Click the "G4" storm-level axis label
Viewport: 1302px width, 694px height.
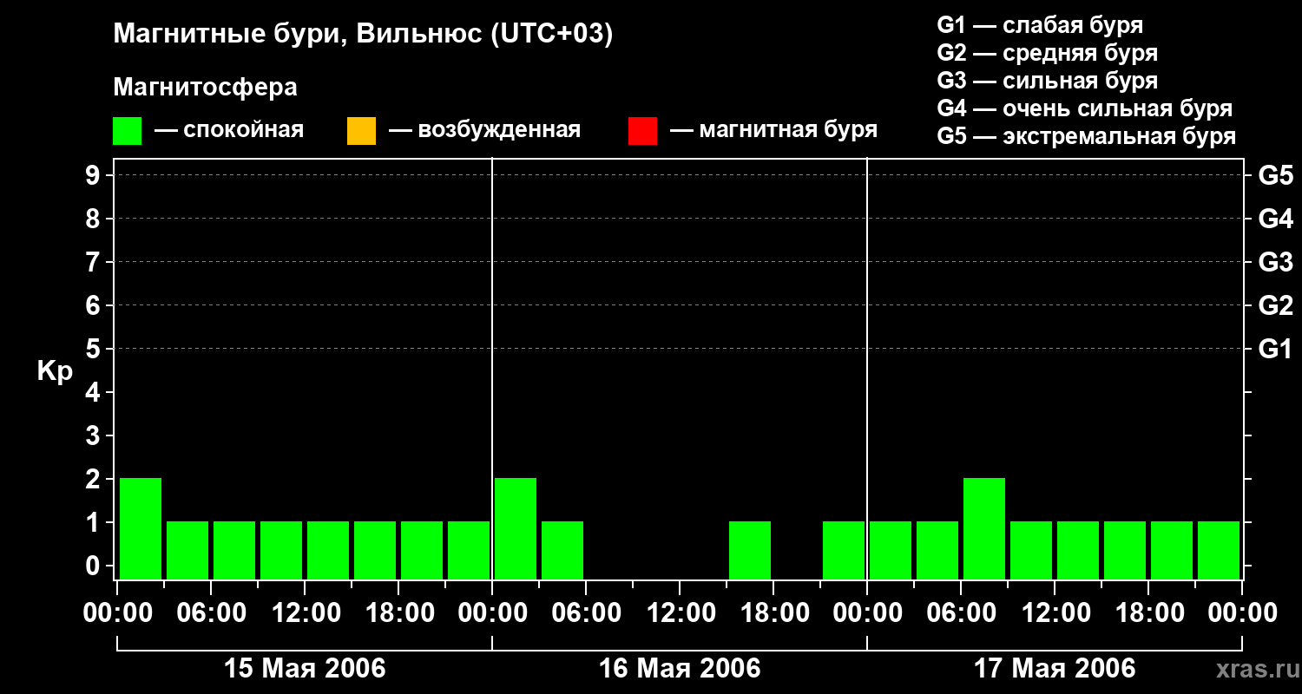[1275, 219]
